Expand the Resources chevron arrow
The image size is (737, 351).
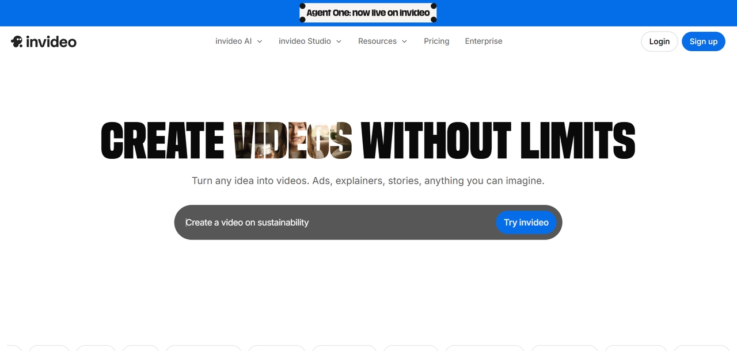point(404,41)
